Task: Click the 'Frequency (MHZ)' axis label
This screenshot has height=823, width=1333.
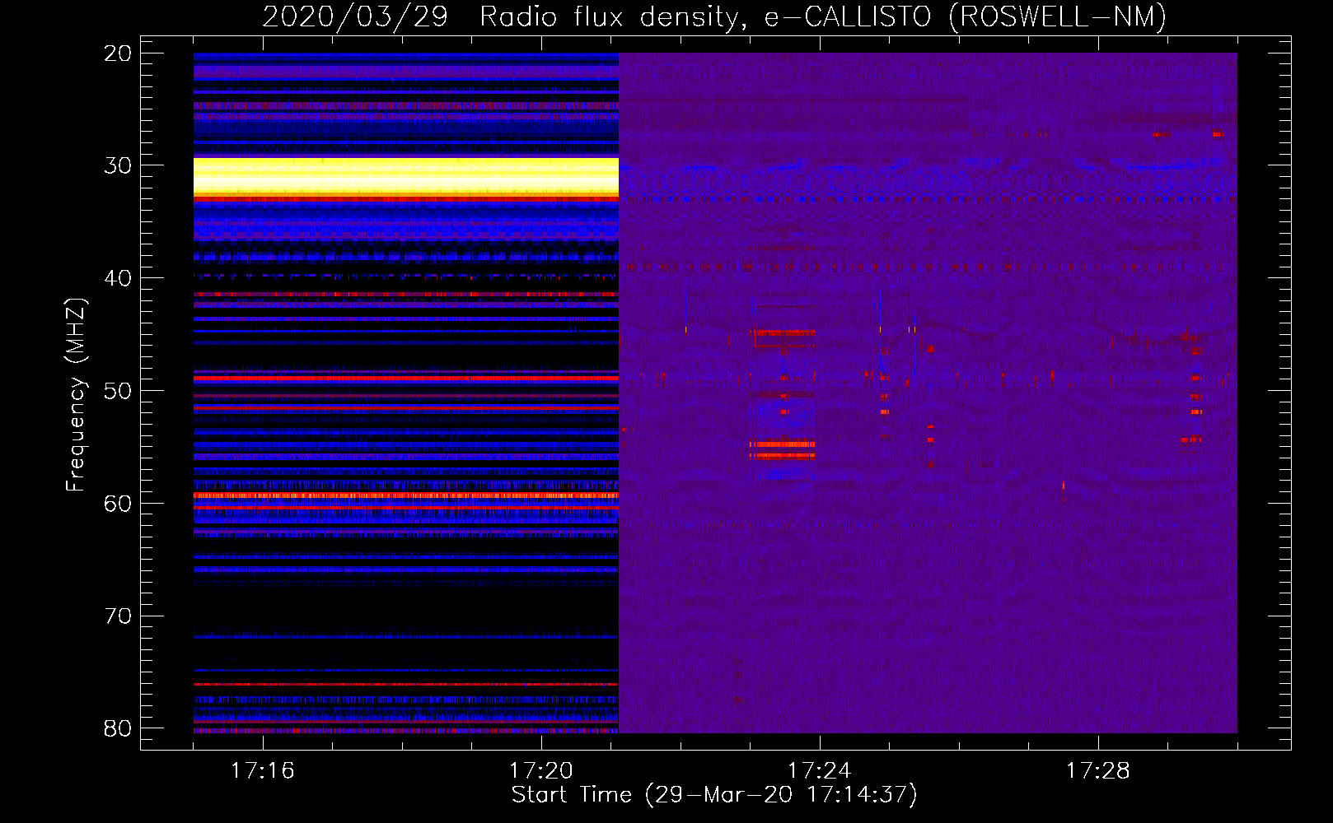Action: click(x=76, y=395)
